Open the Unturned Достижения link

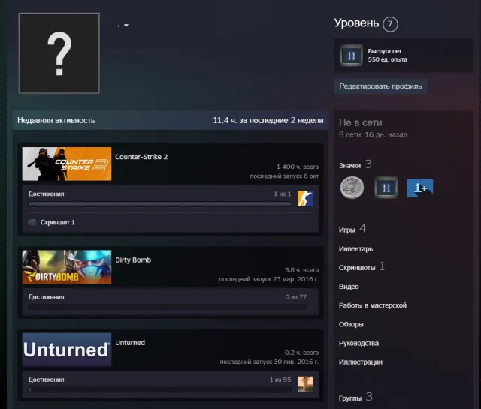click(x=47, y=380)
